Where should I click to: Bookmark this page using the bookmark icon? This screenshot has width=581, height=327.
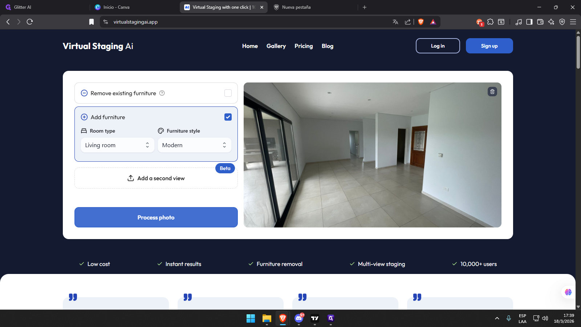click(92, 22)
